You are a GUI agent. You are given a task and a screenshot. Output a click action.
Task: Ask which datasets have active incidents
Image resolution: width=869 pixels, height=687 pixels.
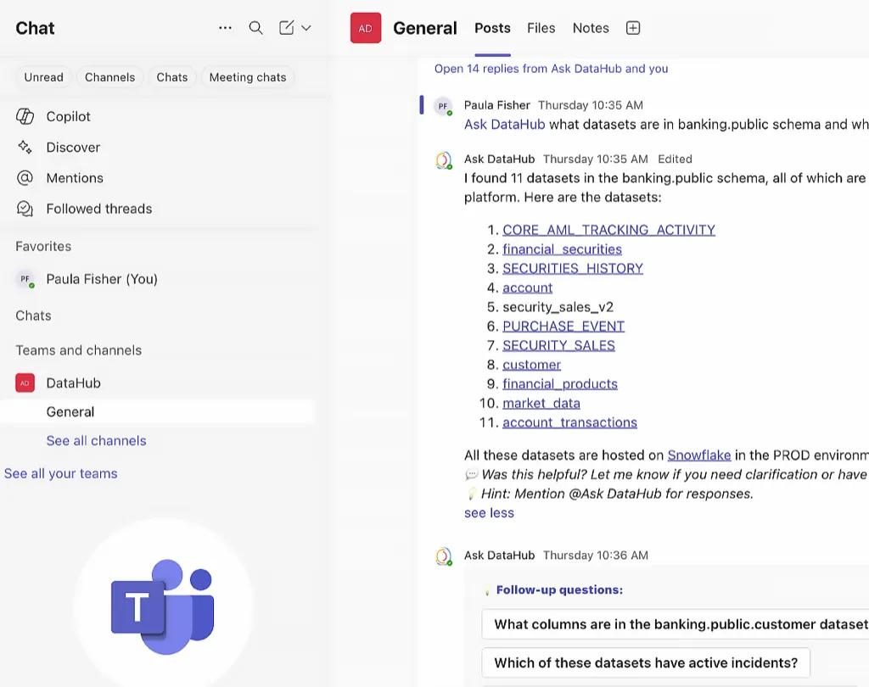(x=646, y=662)
